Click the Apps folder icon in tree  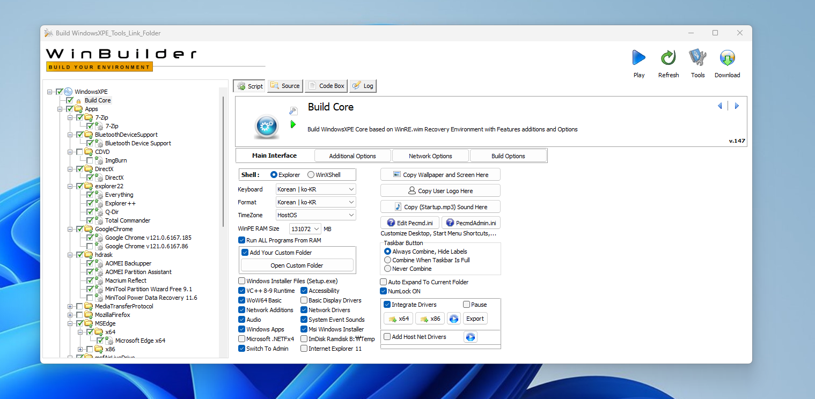78,109
